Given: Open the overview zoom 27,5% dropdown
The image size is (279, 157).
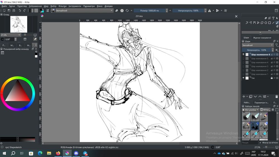Looking at the screenshot, I should click(11, 35).
